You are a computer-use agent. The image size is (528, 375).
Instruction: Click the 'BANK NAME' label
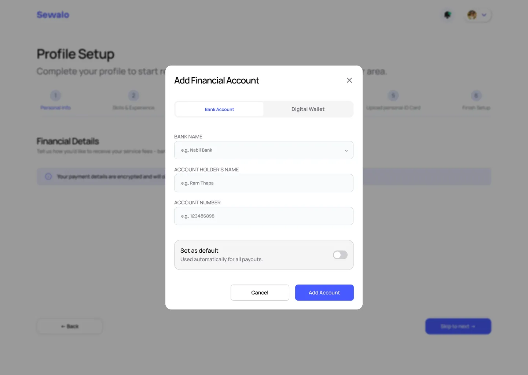pyautogui.click(x=188, y=137)
